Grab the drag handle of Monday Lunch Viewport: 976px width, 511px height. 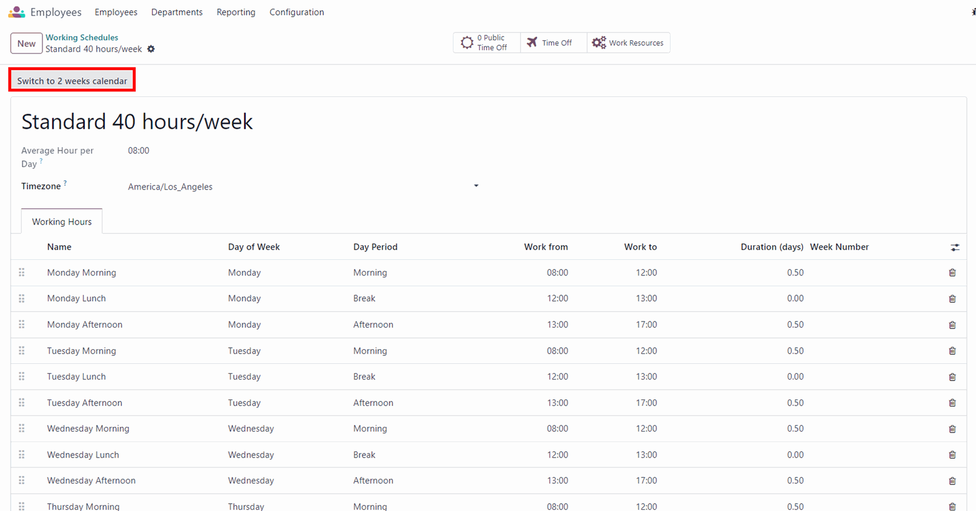click(x=21, y=298)
